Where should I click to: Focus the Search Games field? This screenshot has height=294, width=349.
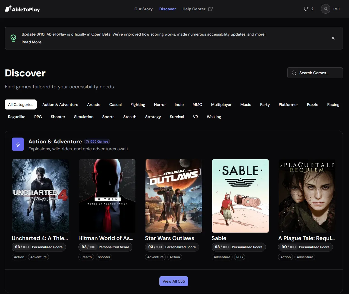(315, 73)
